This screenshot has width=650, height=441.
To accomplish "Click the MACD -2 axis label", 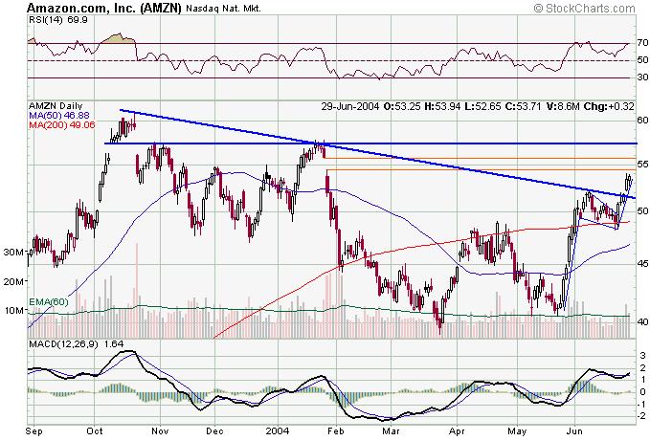I will (641, 416).
